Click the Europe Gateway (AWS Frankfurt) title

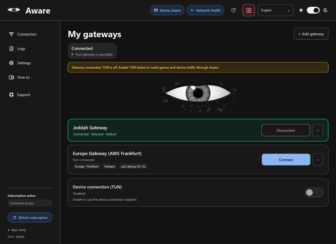coord(107,153)
